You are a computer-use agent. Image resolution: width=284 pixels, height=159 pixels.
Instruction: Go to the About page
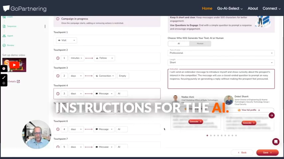(252, 8)
